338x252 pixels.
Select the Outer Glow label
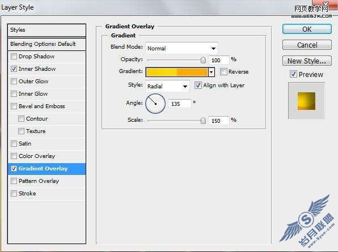point(33,82)
